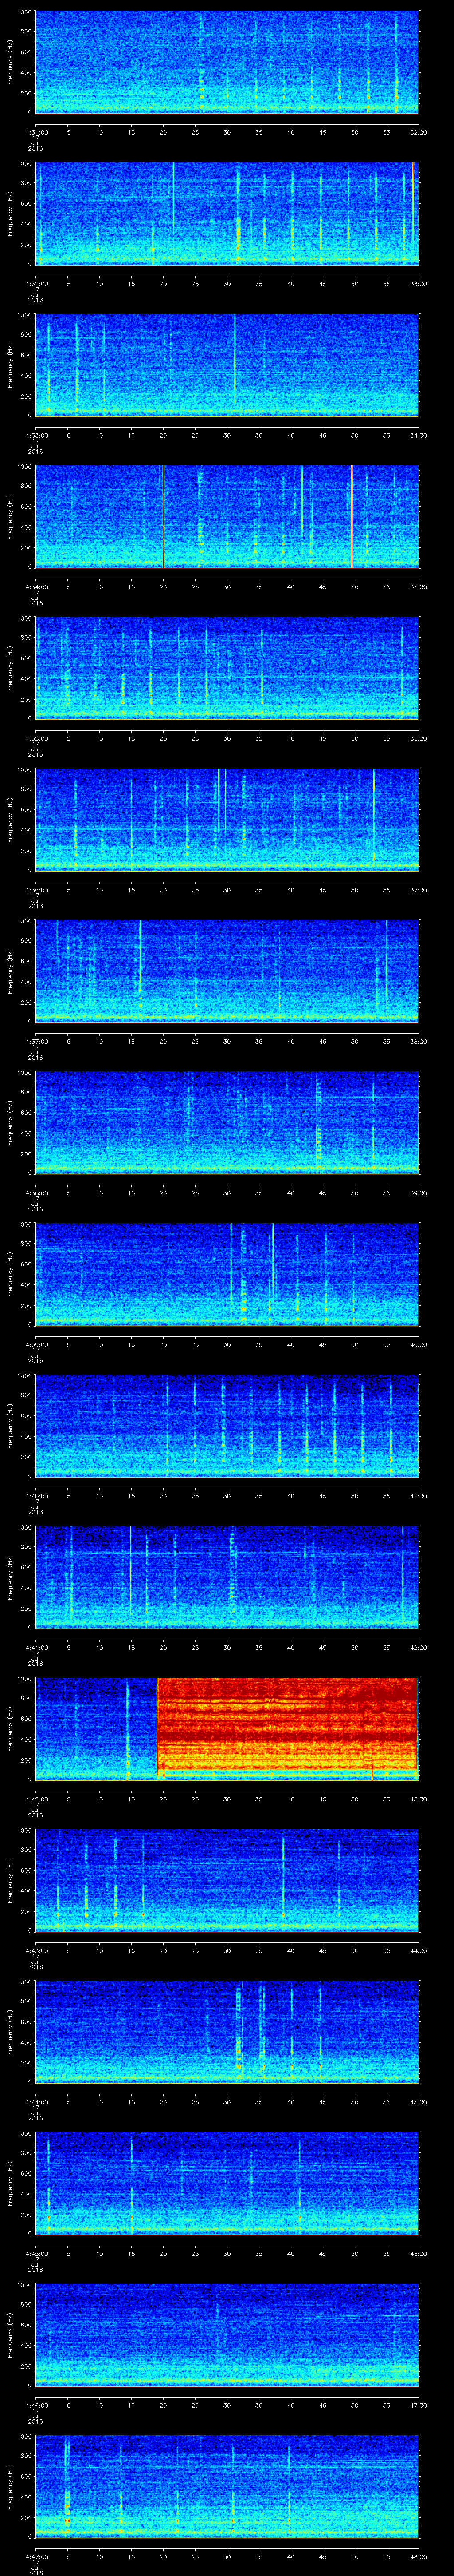Click the 4:44:00 start time label
Viewport: 454px width, 2576px height.
point(36,2102)
